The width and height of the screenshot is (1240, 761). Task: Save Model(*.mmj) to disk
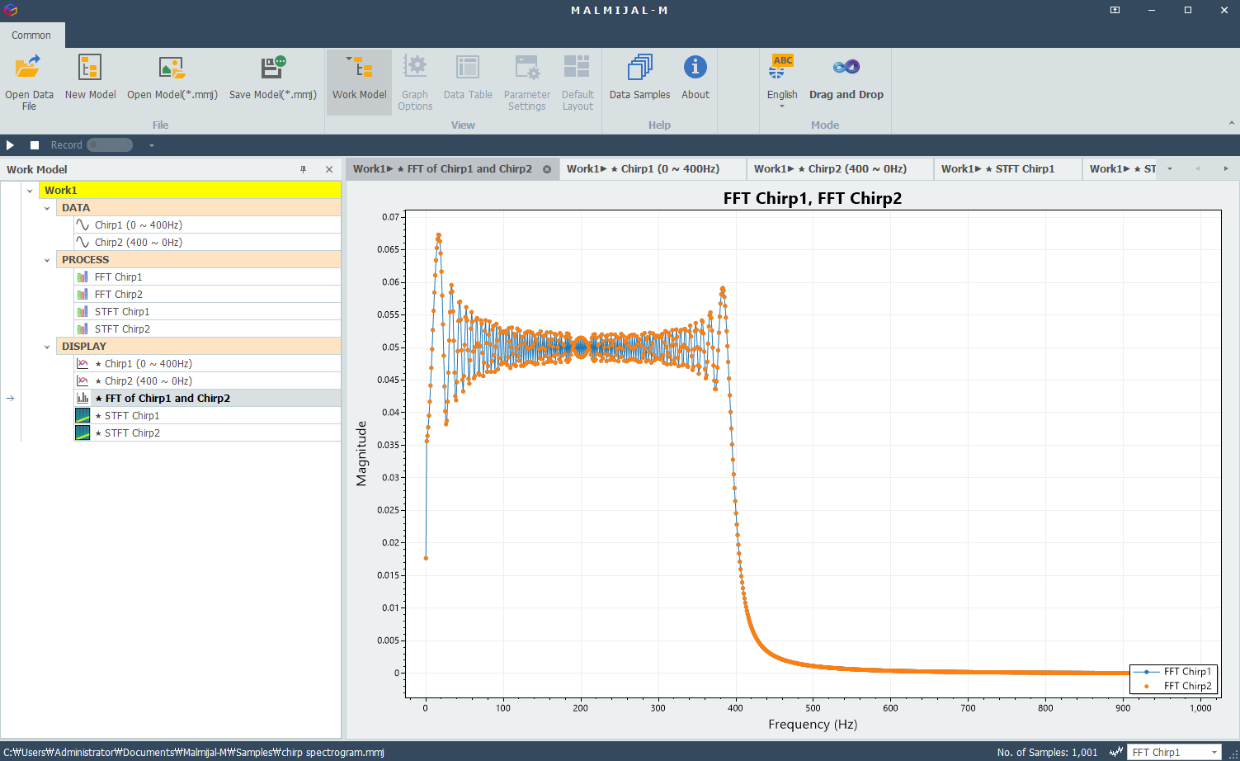[x=272, y=78]
